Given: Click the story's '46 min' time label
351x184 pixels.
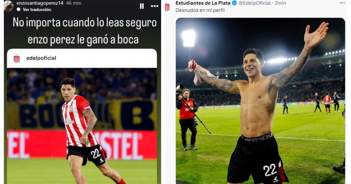Looking at the screenshot, I should tap(74, 3).
